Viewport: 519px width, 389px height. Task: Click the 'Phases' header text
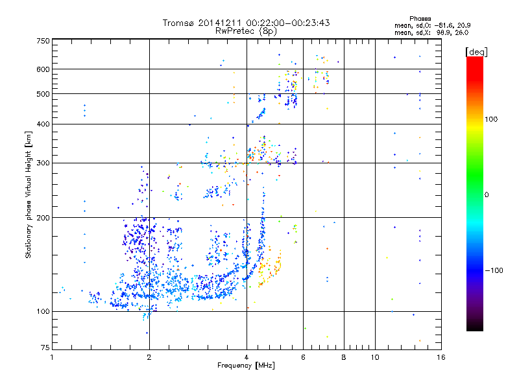coord(420,19)
